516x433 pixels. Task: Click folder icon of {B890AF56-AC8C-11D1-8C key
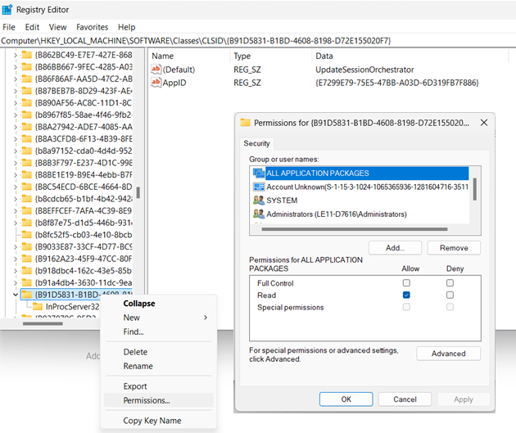click(27, 103)
